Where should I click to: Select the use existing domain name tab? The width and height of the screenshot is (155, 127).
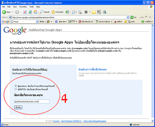point(29,70)
